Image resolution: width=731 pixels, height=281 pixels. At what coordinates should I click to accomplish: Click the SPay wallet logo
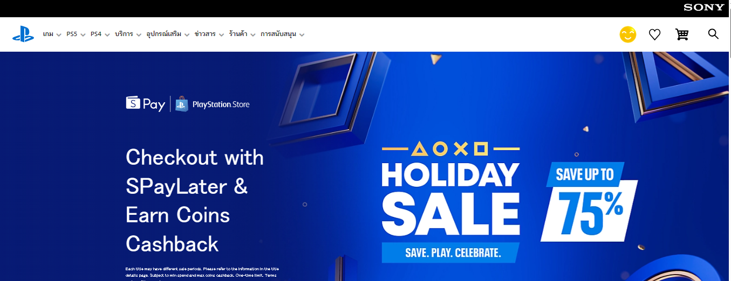[x=146, y=103]
